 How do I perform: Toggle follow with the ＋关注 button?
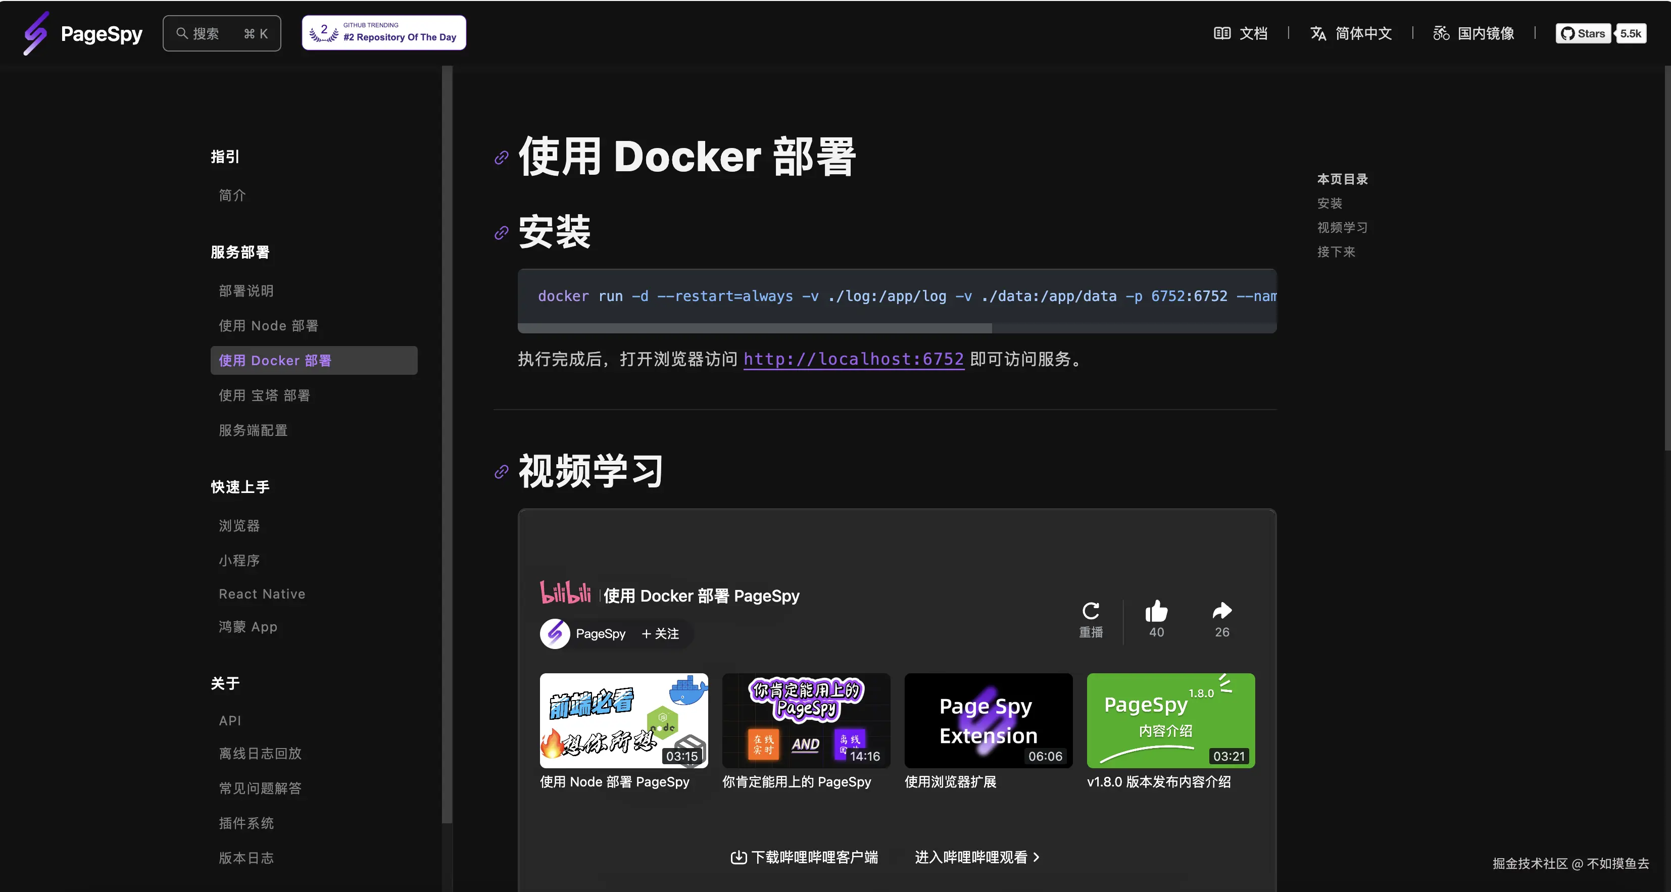(x=660, y=634)
